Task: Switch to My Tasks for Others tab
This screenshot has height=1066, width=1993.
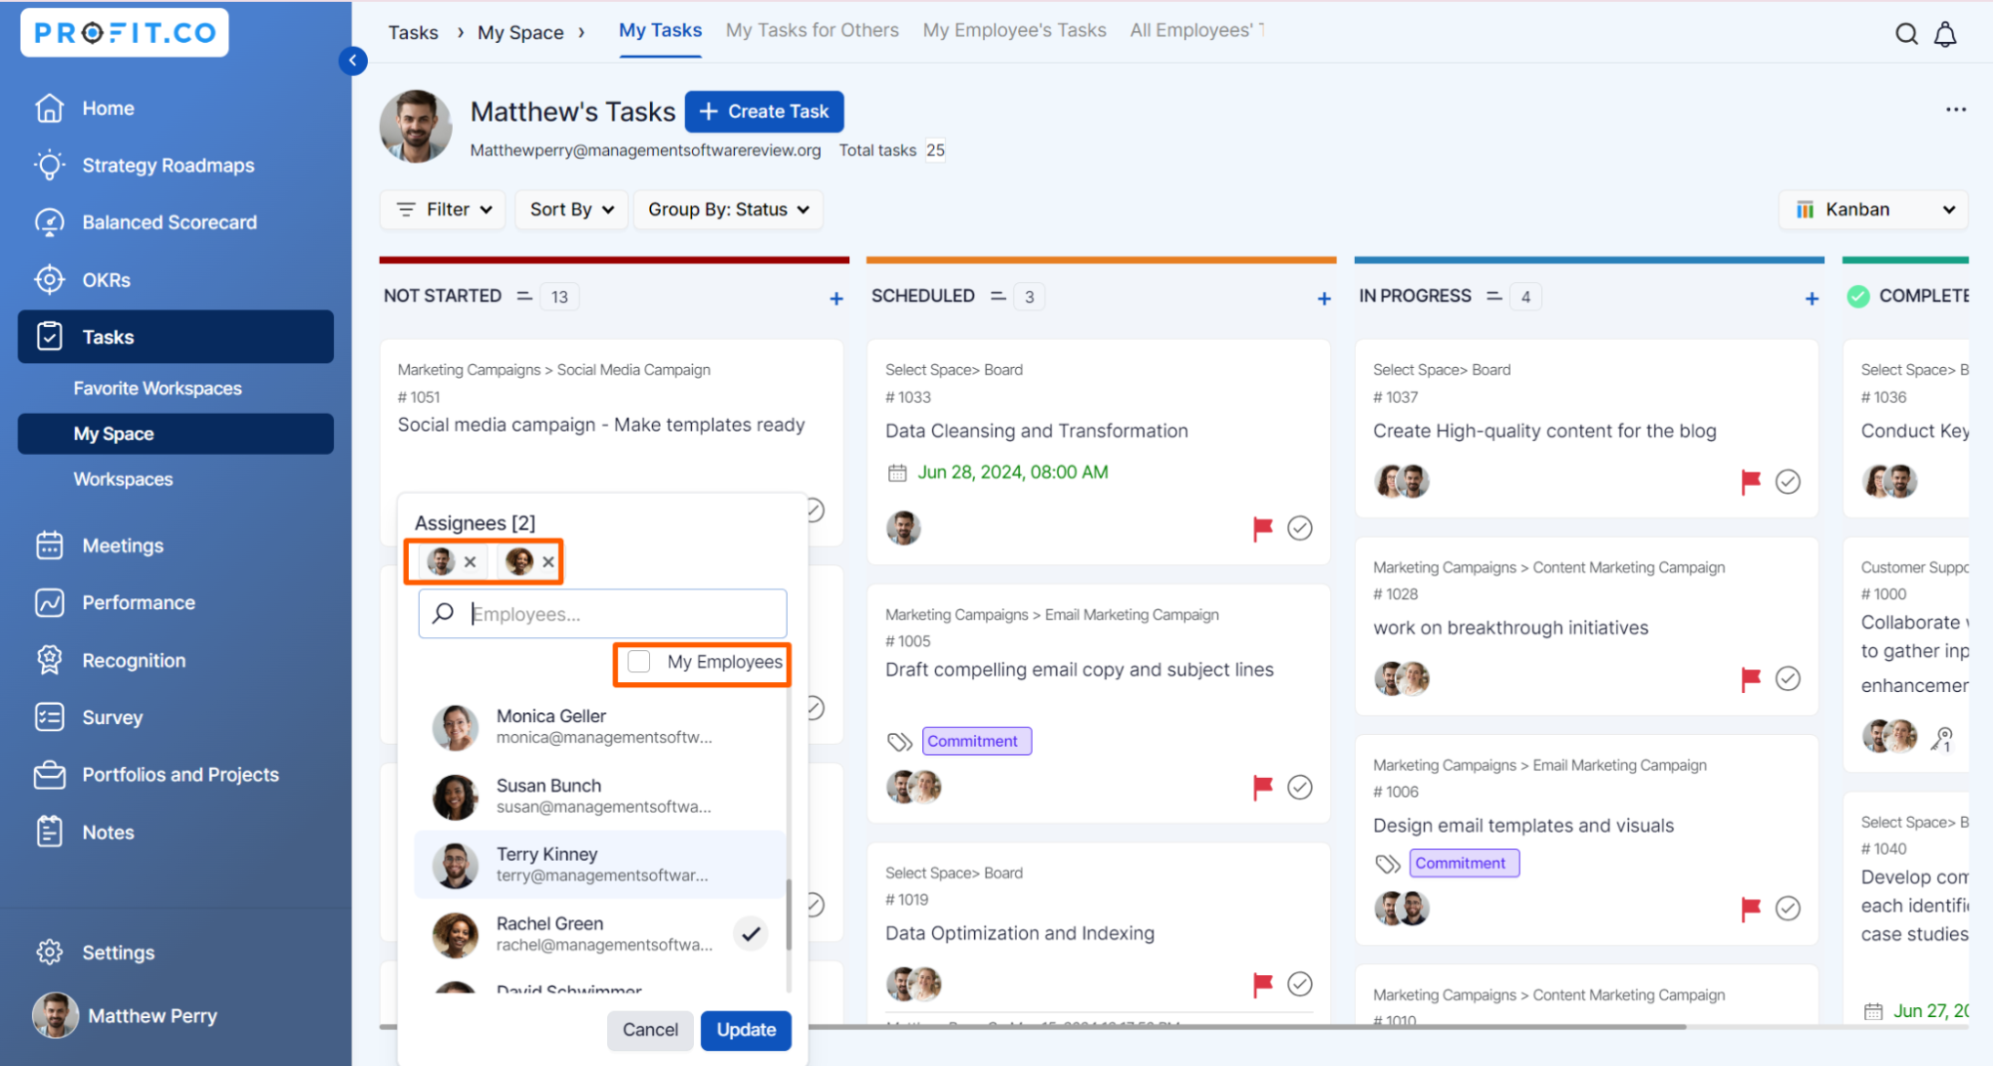Action: pos(812,30)
